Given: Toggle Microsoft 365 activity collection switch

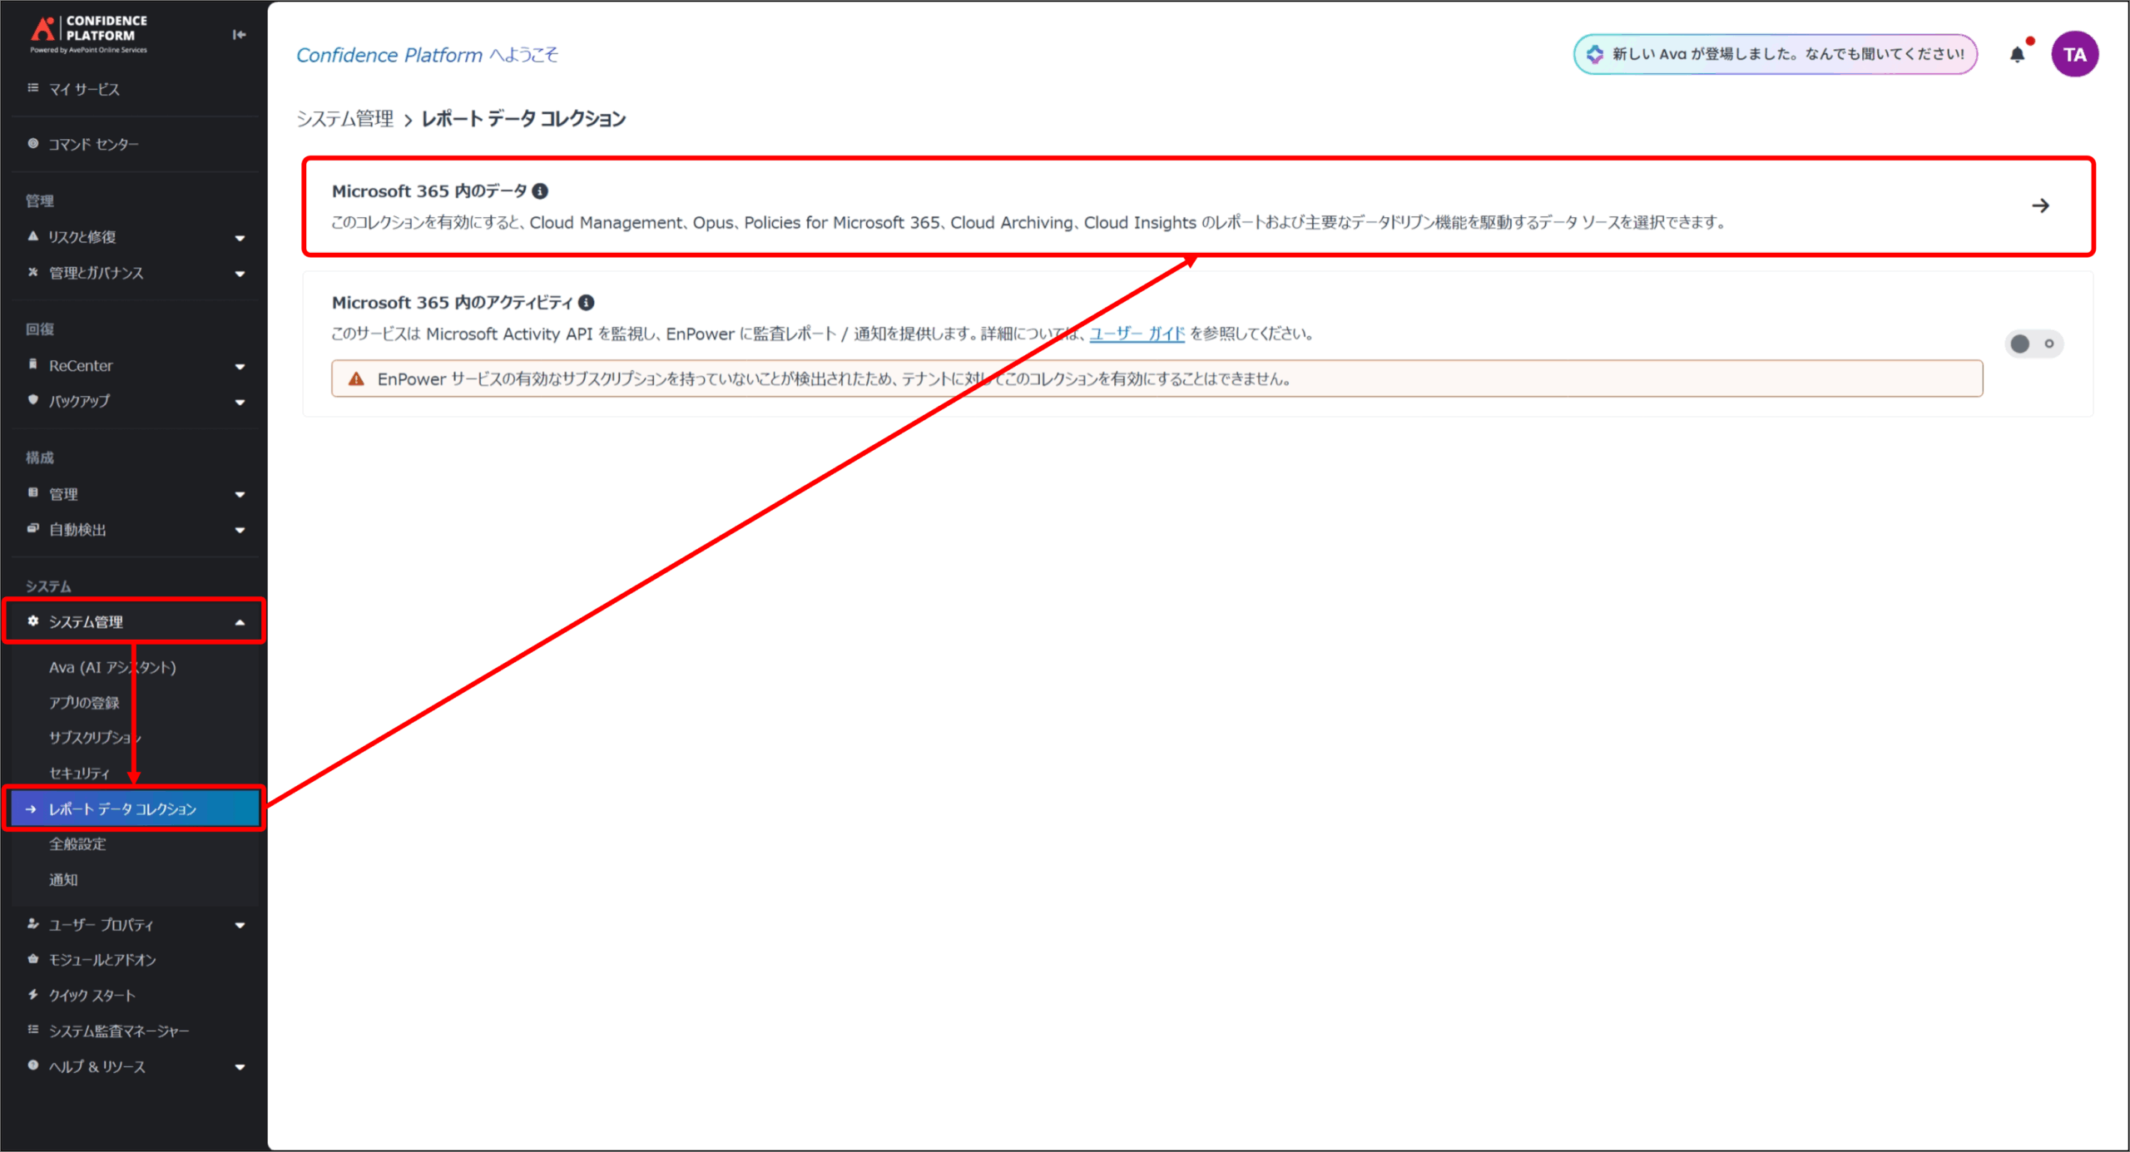Looking at the screenshot, I should point(2033,344).
